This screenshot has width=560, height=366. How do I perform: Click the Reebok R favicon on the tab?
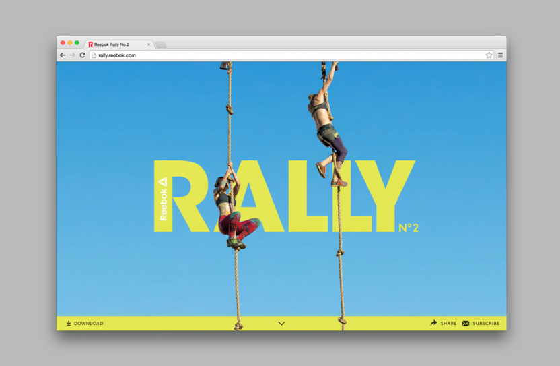[x=90, y=44]
